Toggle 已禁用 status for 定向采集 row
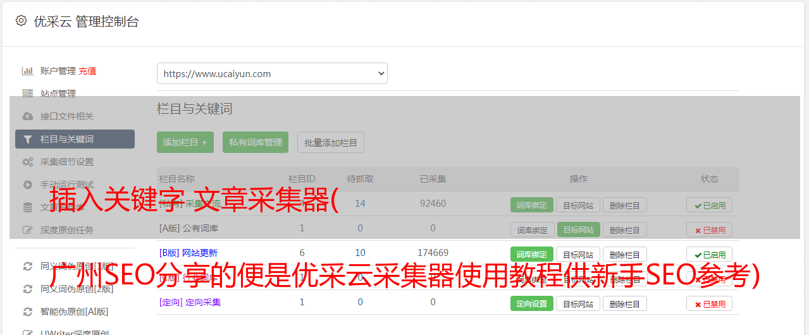Viewport: 809px width, 335px height. (x=709, y=303)
